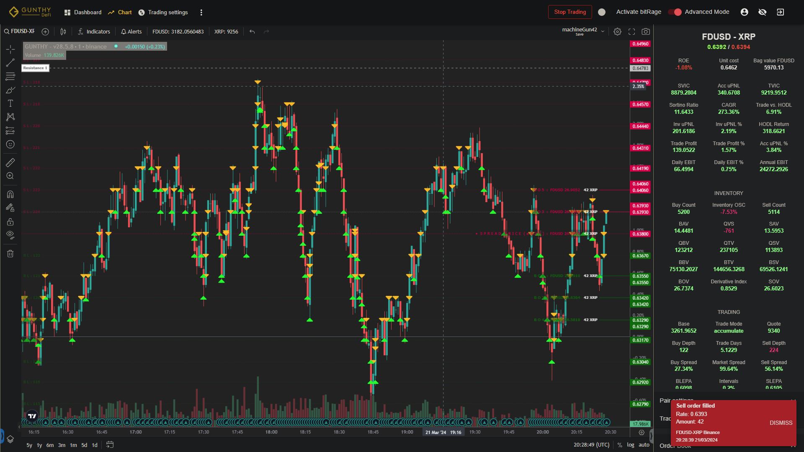Open the symbol search FDUSD-XRP

[x=19, y=31]
